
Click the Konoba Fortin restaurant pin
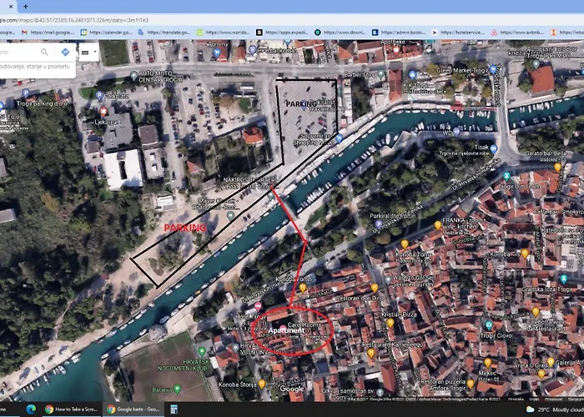[x=303, y=289]
